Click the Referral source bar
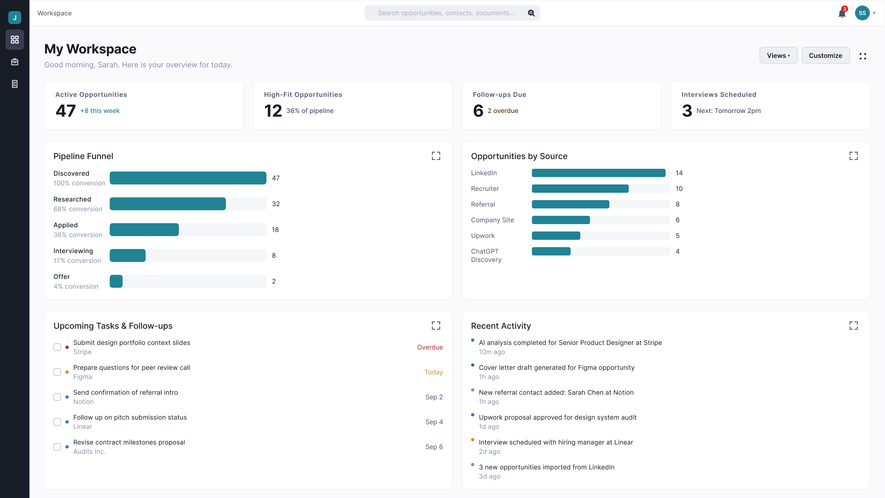 pos(571,204)
